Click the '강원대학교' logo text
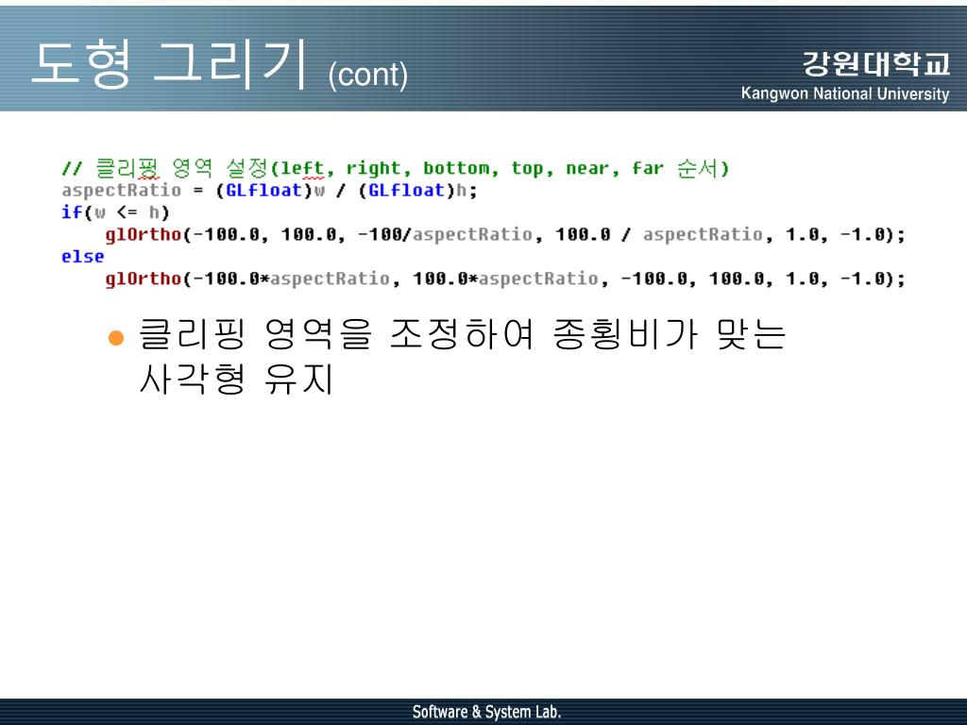 (x=875, y=63)
